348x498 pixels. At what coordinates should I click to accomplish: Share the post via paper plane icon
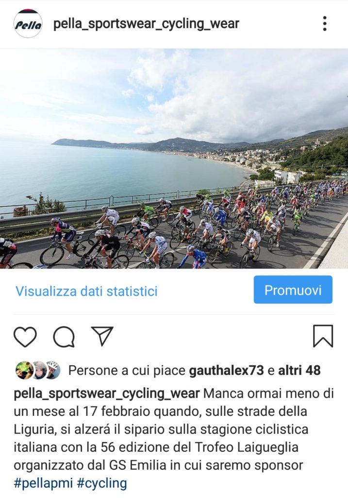(102, 336)
